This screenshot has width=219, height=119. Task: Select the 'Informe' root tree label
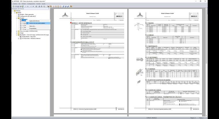pos(18,11)
